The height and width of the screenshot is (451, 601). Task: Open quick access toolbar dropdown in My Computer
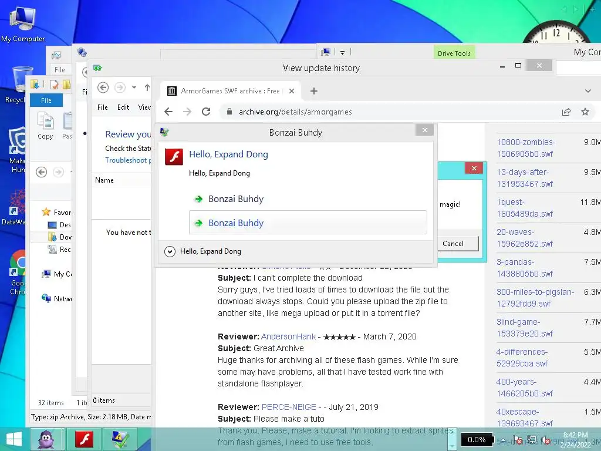(x=342, y=52)
